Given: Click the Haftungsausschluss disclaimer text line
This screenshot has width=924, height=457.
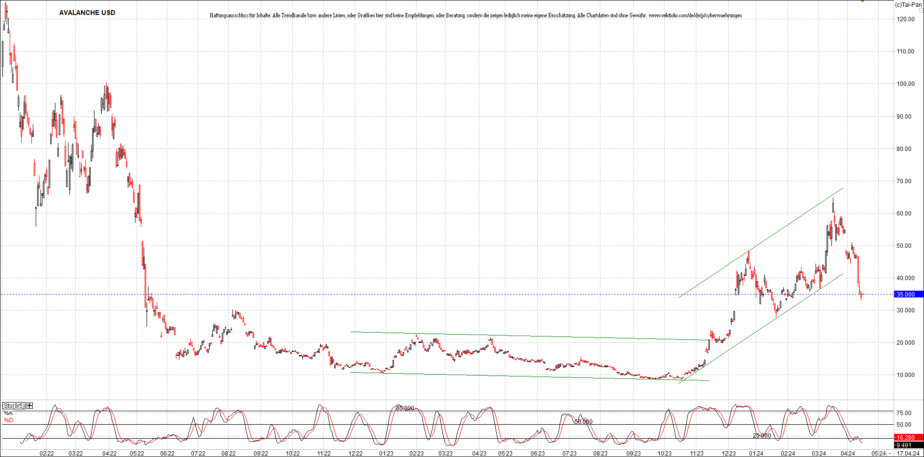Looking at the screenshot, I should tap(476, 15).
